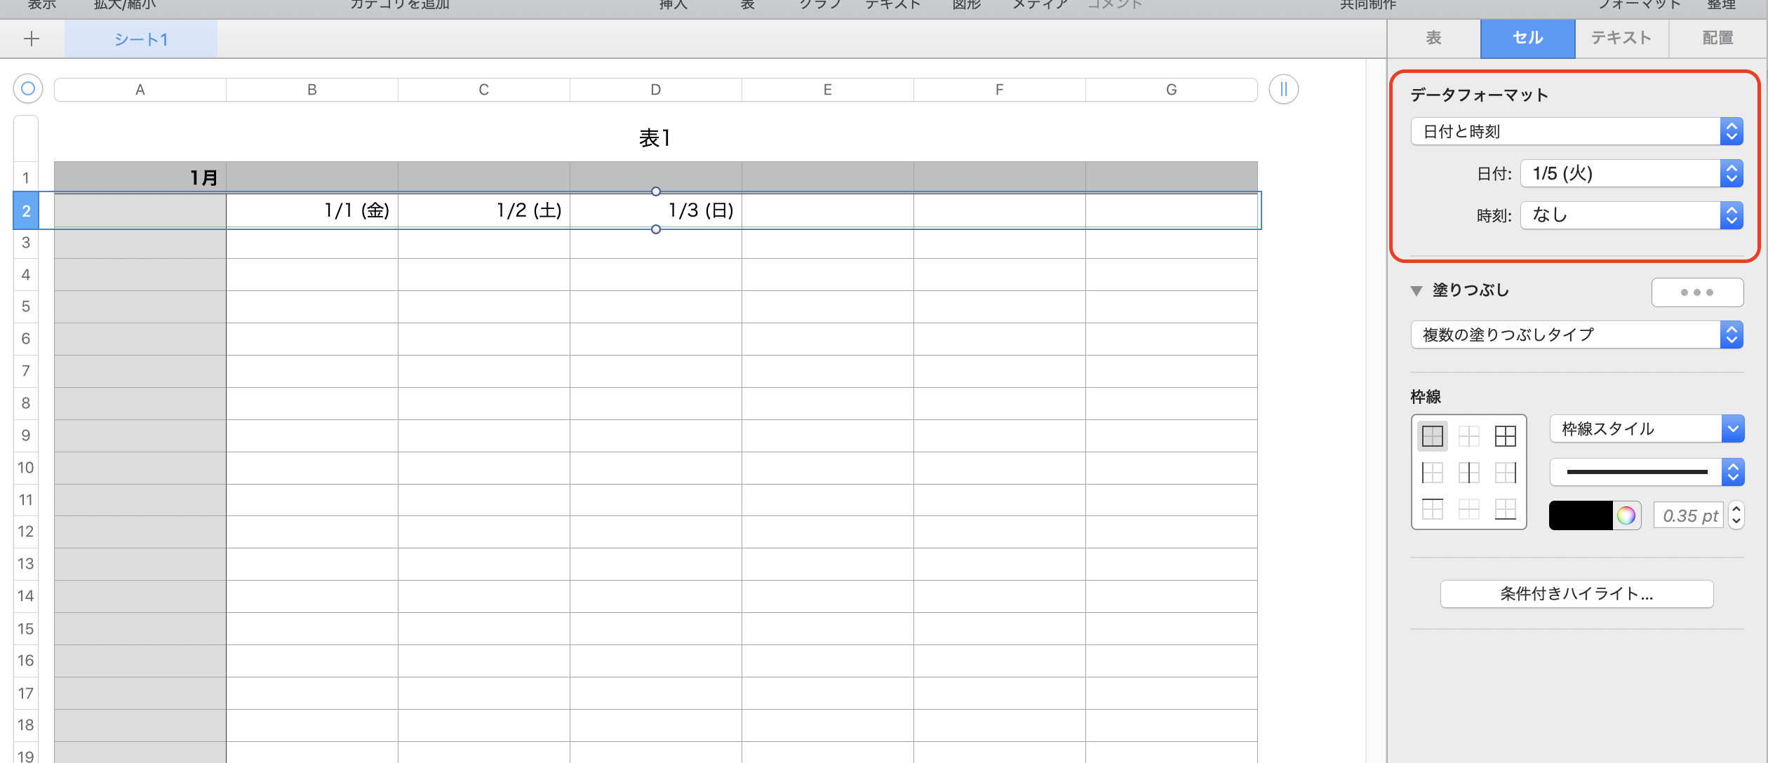The image size is (1768, 763).
Task: Click the 条件付きハイライト button
Action: [1576, 594]
